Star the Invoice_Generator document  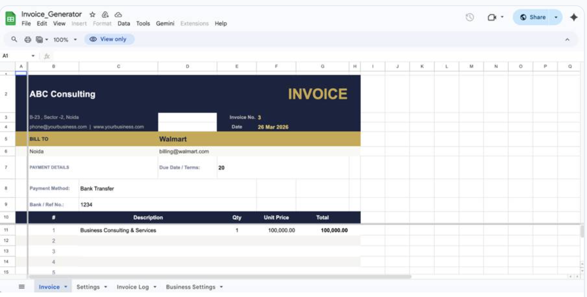click(x=92, y=14)
